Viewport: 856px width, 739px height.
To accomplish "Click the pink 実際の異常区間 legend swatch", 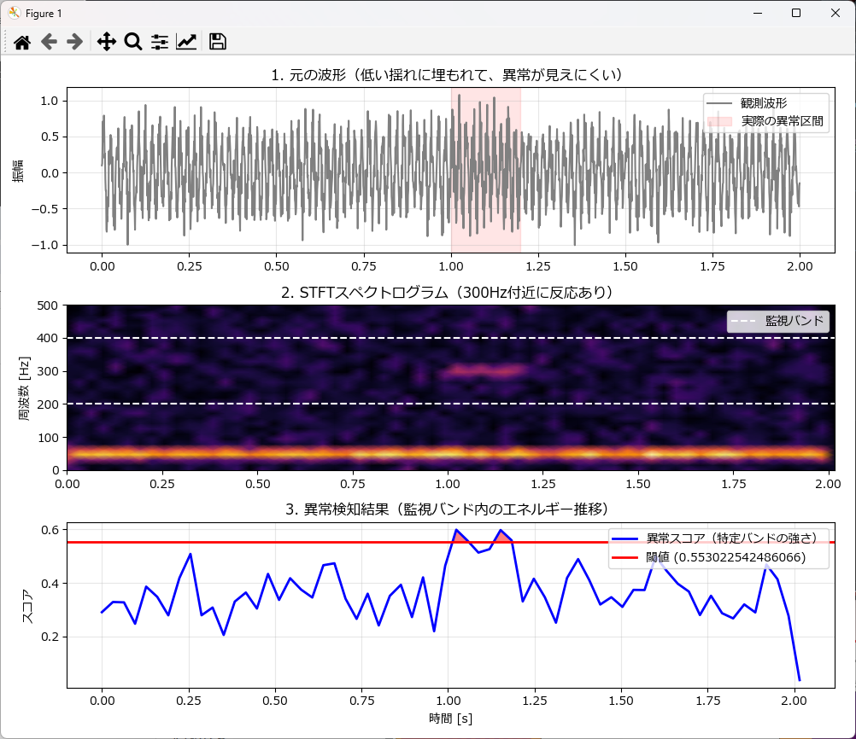I will pyautogui.click(x=721, y=121).
